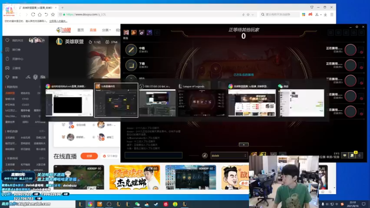Open WeChat icon in taskbar
This screenshot has width=370, height=208.
137,204
